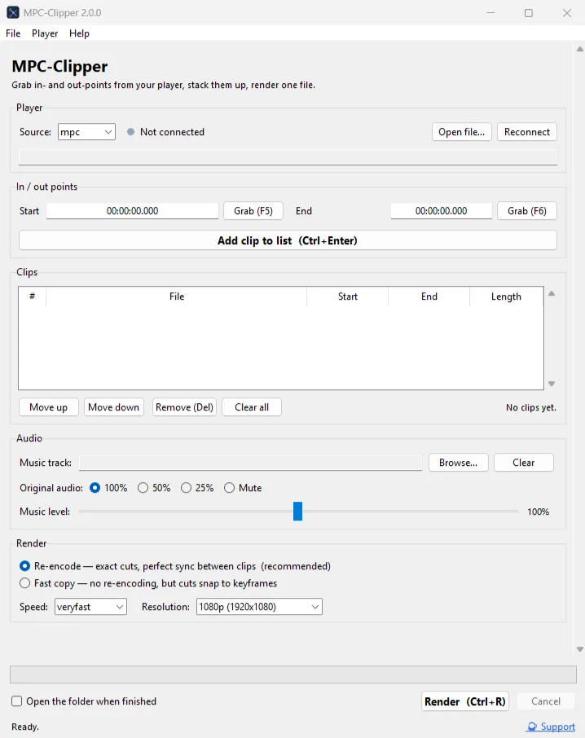Click the Not connected status text
The width and height of the screenshot is (585, 738).
pyautogui.click(x=172, y=132)
